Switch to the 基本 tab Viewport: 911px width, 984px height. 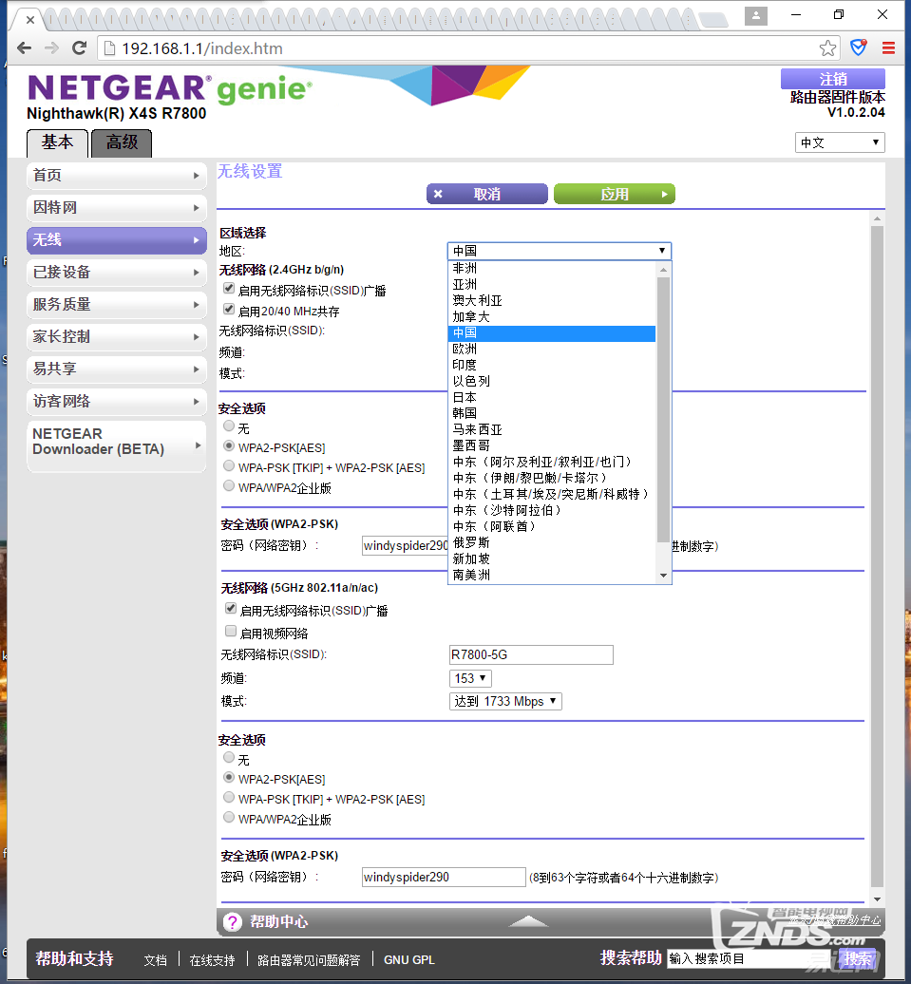(x=57, y=143)
